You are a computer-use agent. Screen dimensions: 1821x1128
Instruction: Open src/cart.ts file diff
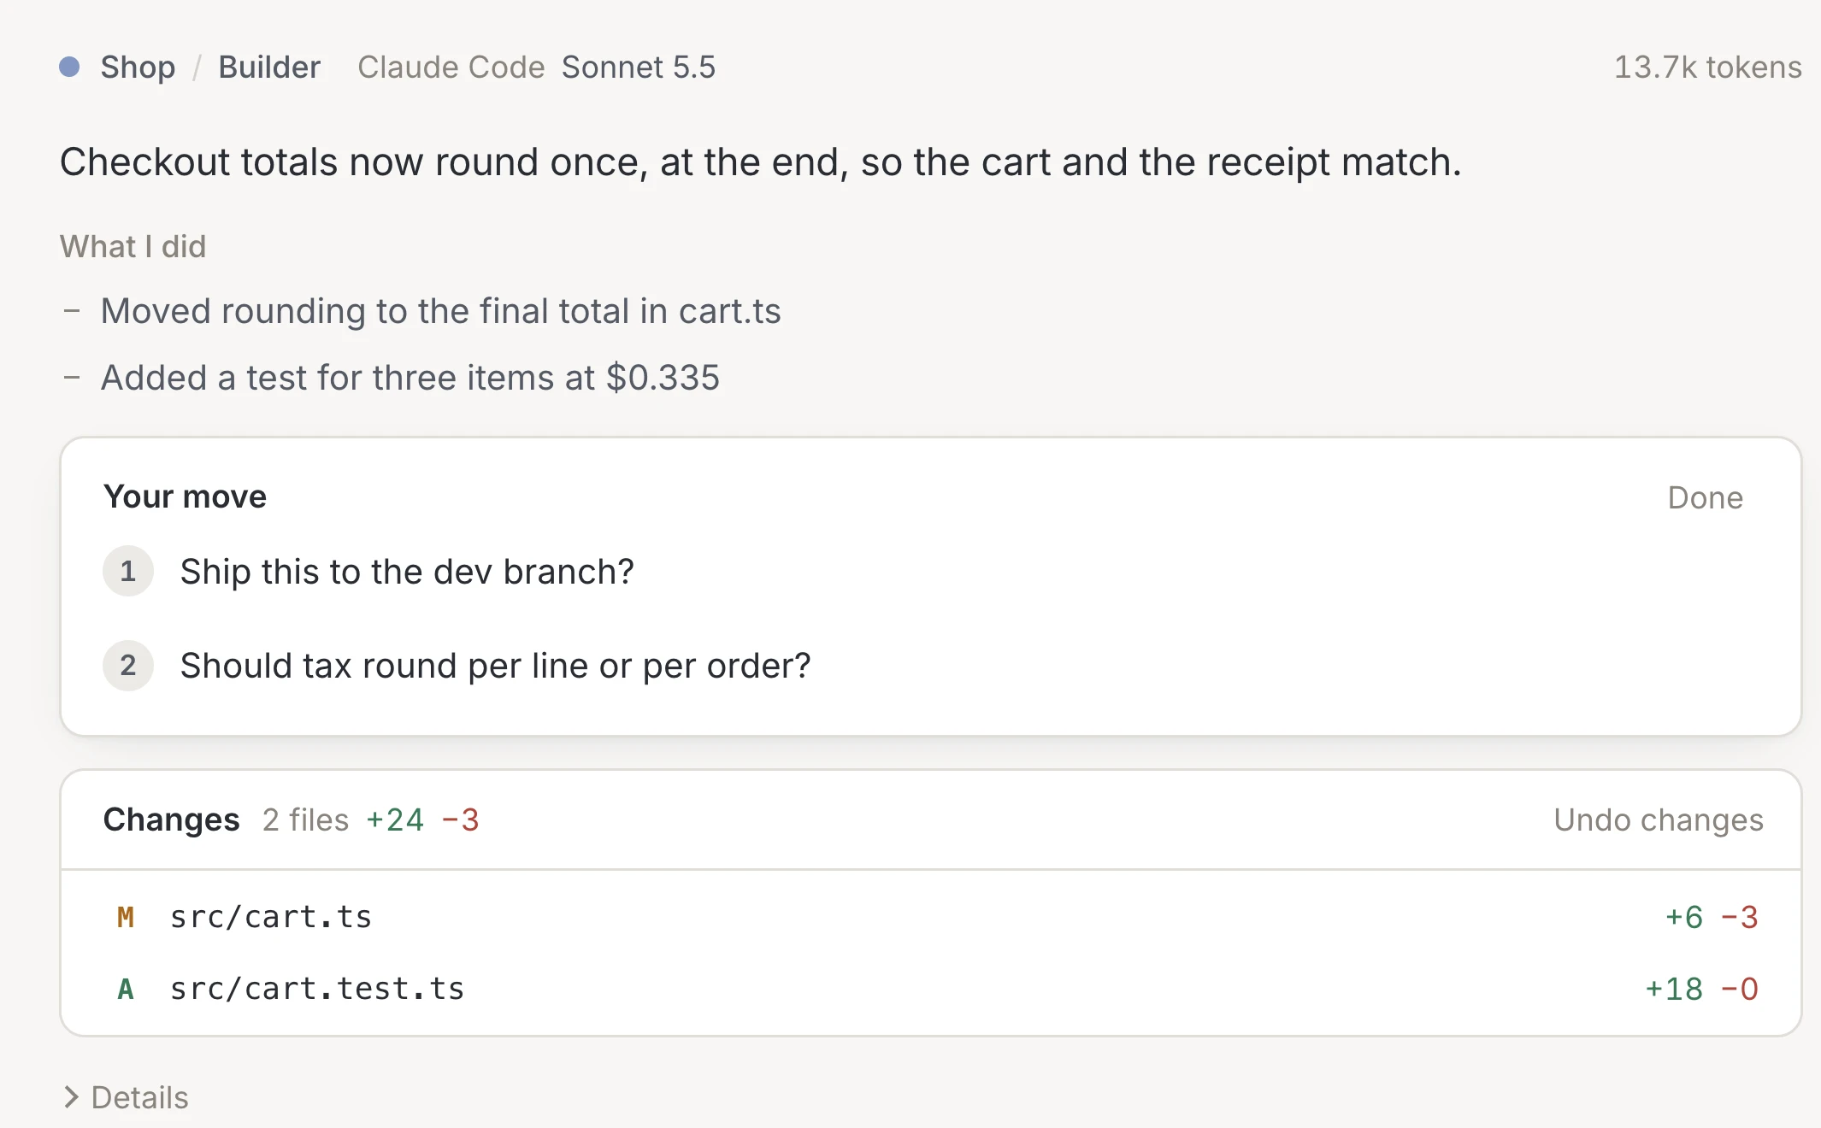pyautogui.click(x=931, y=917)
